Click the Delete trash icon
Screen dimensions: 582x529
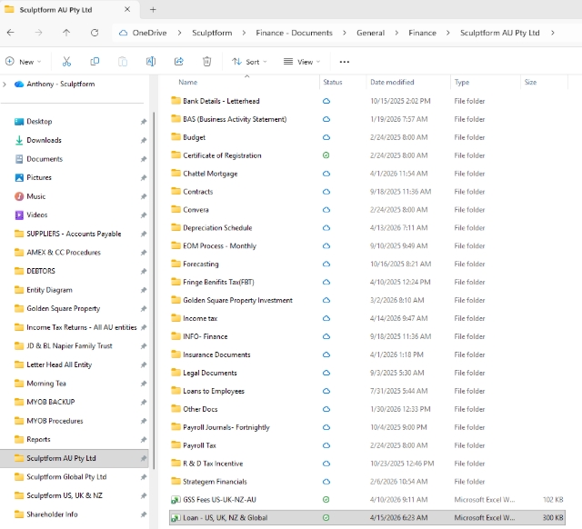pyautogui.click(x=207, y=62)
